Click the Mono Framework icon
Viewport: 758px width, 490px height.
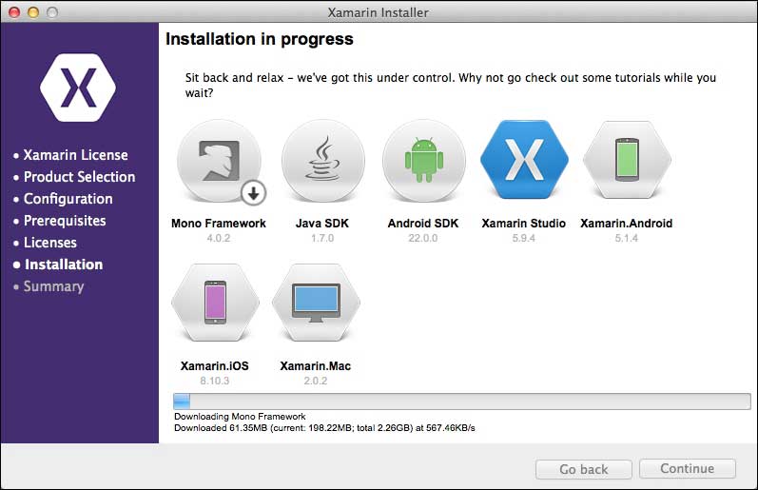(219, 161)
